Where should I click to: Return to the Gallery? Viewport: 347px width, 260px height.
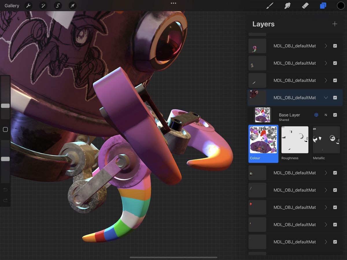pos(11,5)
